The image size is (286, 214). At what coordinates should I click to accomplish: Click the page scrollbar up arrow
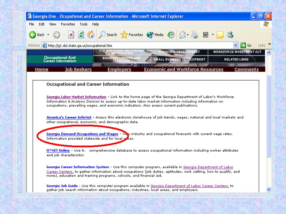pos(269,53)
